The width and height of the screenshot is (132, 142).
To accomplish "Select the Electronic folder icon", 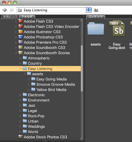I will point(25,95).
